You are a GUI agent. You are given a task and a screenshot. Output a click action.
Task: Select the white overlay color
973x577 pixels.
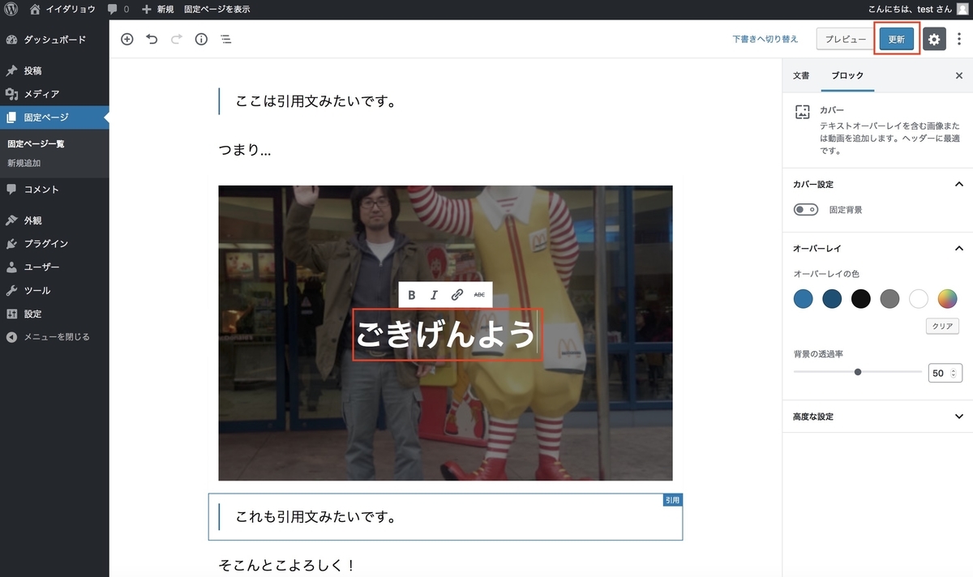coord(919,298)
